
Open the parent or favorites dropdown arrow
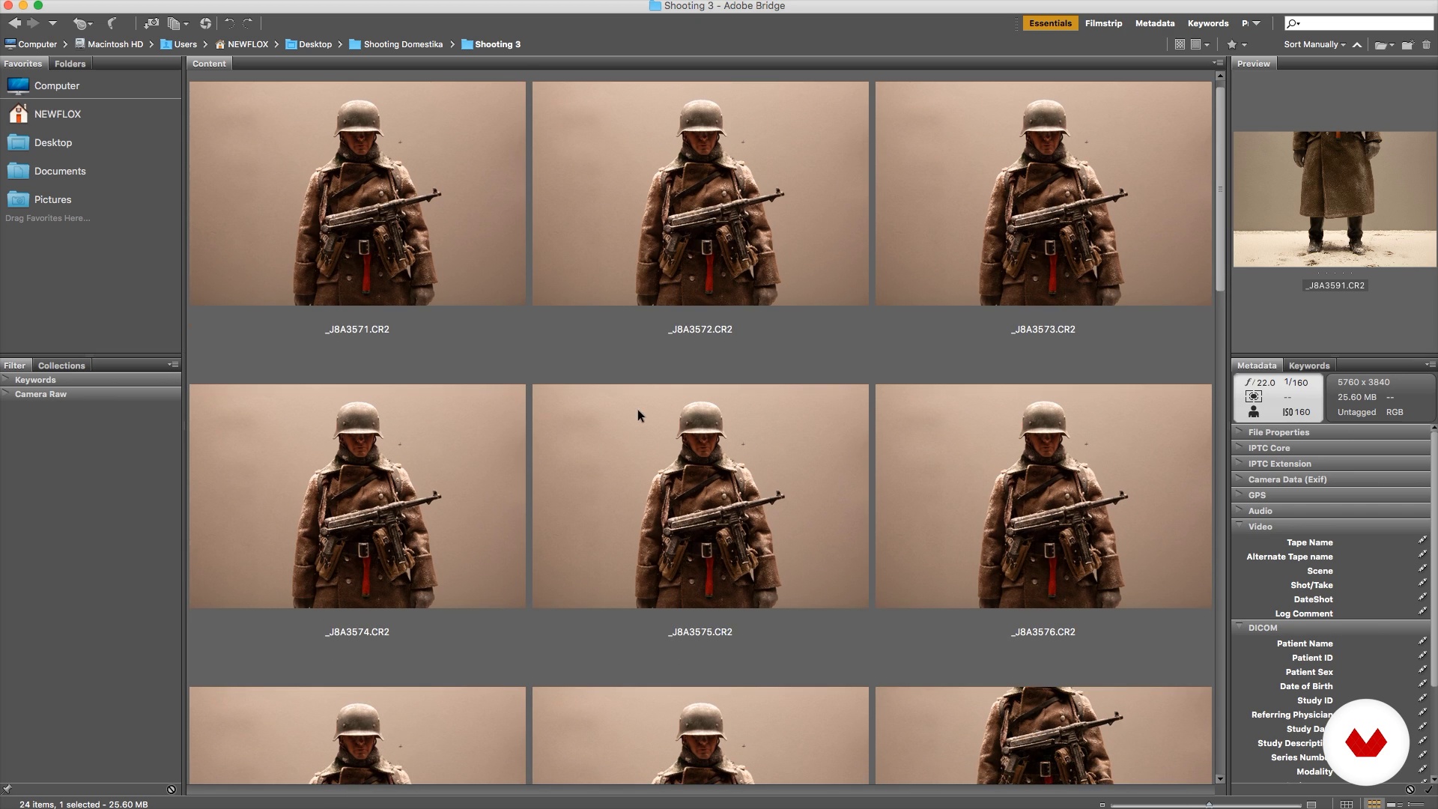[52, 23]
